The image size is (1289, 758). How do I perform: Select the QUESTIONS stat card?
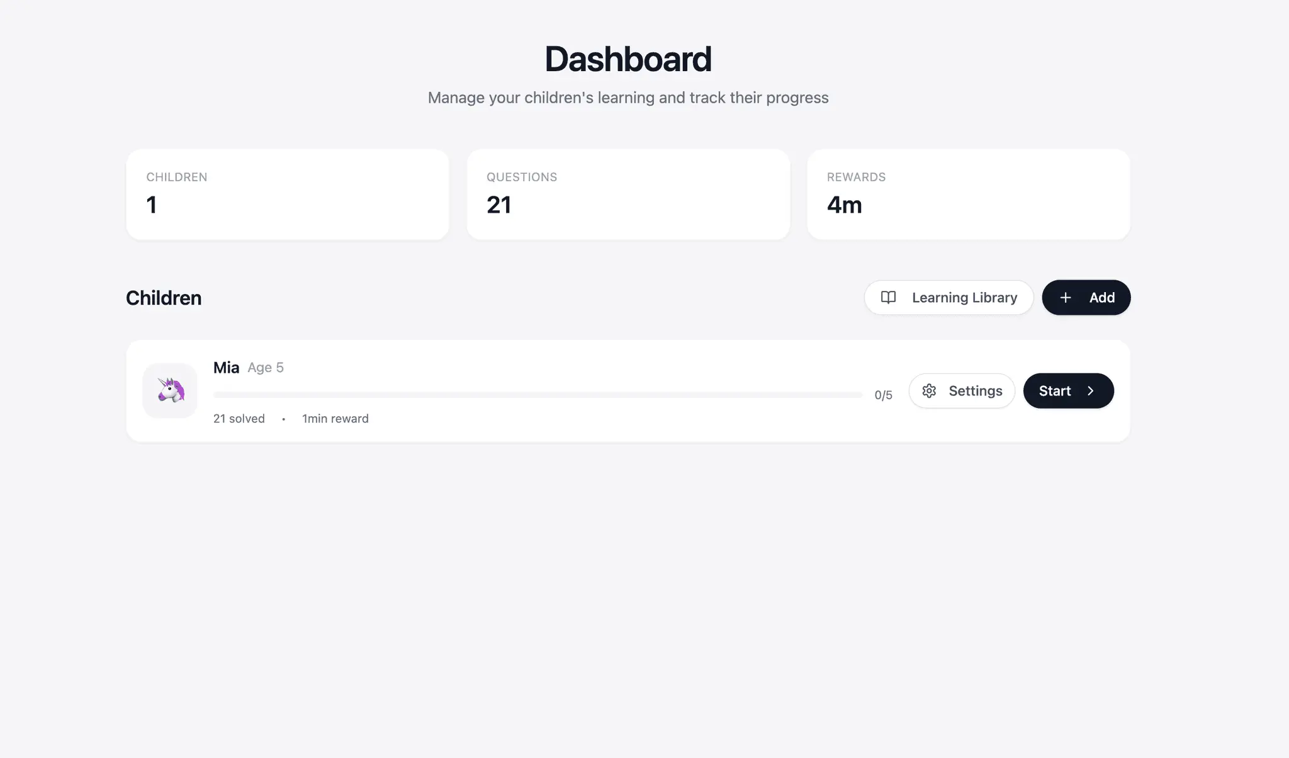coord(628,195)
